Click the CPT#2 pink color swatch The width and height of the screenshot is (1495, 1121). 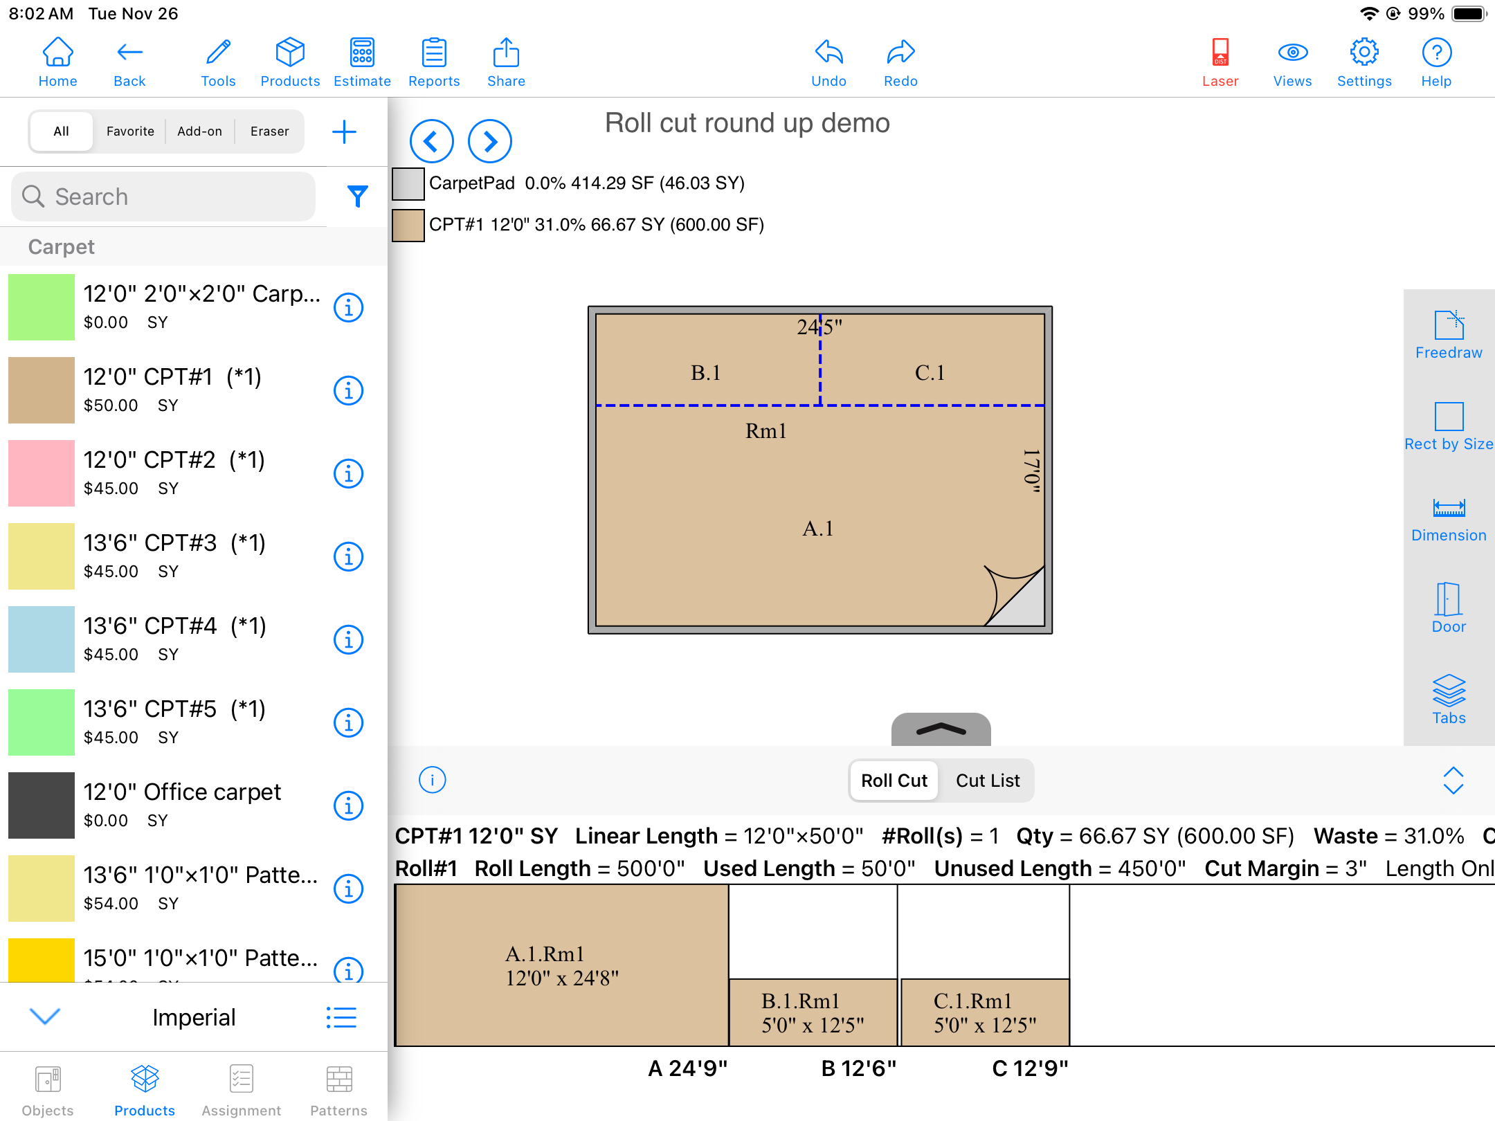click(42, 473)
